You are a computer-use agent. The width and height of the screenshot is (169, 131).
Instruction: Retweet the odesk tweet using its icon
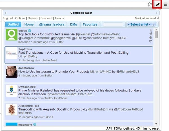coord(151,37)
